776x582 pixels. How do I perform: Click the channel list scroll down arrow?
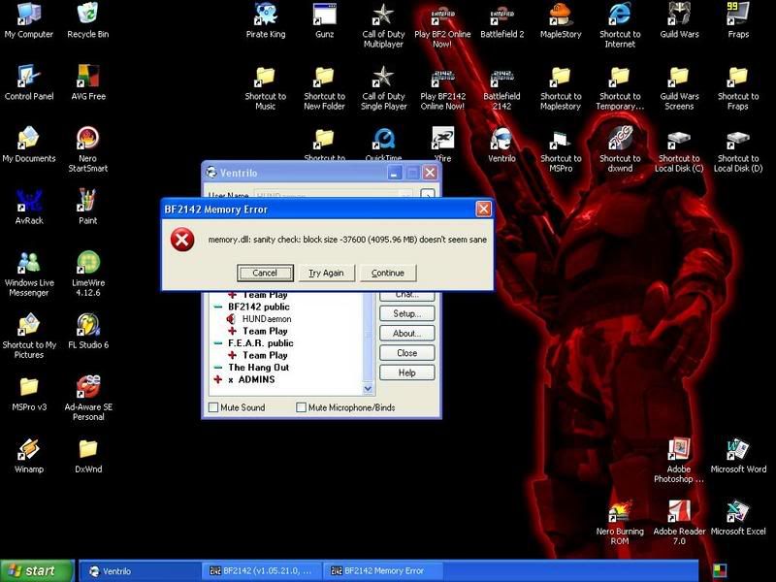coord(368,389)
